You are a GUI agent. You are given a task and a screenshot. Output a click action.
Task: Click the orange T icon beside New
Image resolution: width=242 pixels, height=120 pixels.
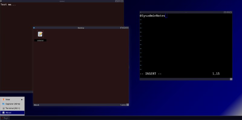point(3,99)
